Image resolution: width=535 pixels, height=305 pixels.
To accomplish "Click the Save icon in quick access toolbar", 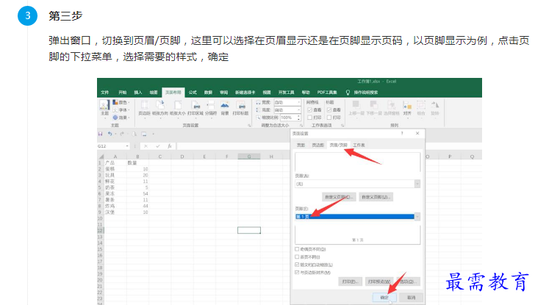I will 100,134.
